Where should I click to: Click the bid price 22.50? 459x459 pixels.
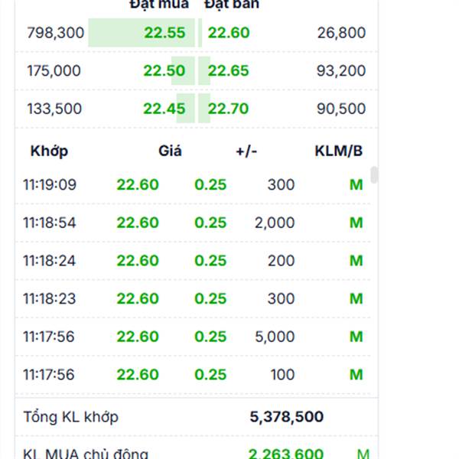coord(164,71)
